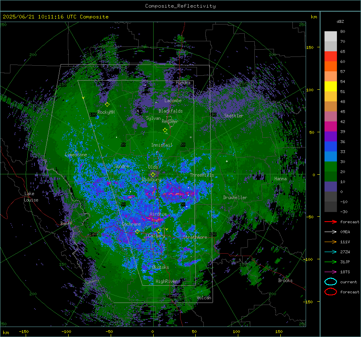Viewport: 361px width, 337px height.
Task: Click the Strathmore label
Action: 195,237
